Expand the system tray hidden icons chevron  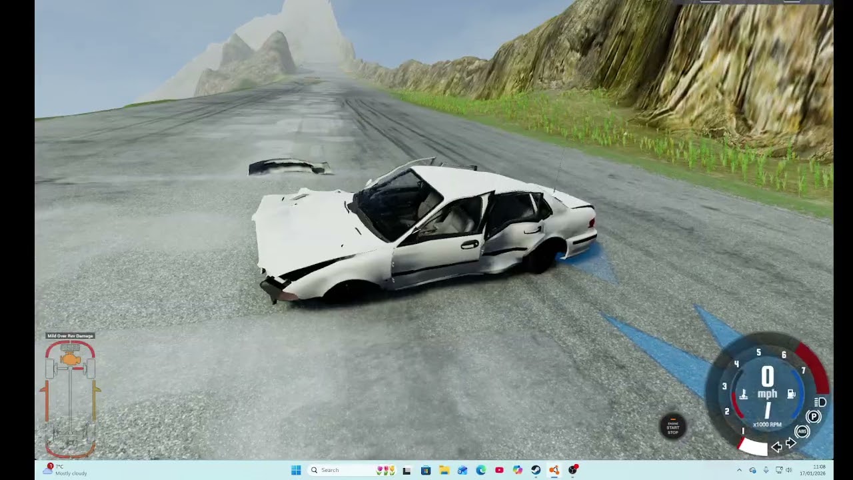click(739, 470)
